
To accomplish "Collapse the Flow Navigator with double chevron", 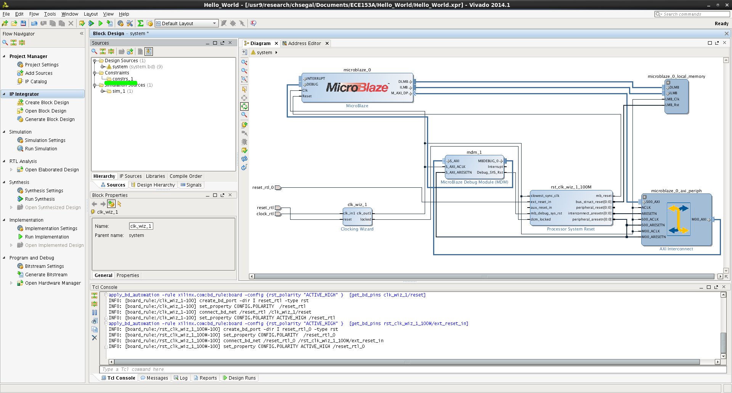I will click(x=82, y=34).
